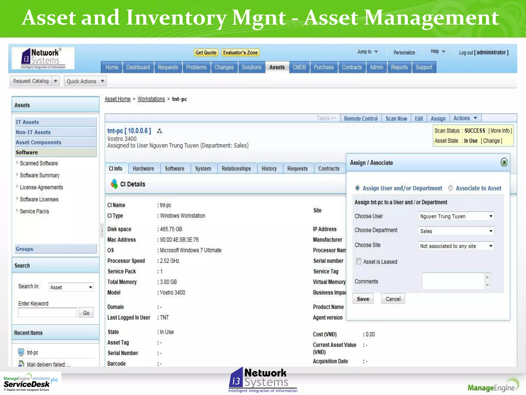Open License Agreements in the sidebar

[41, 187]
